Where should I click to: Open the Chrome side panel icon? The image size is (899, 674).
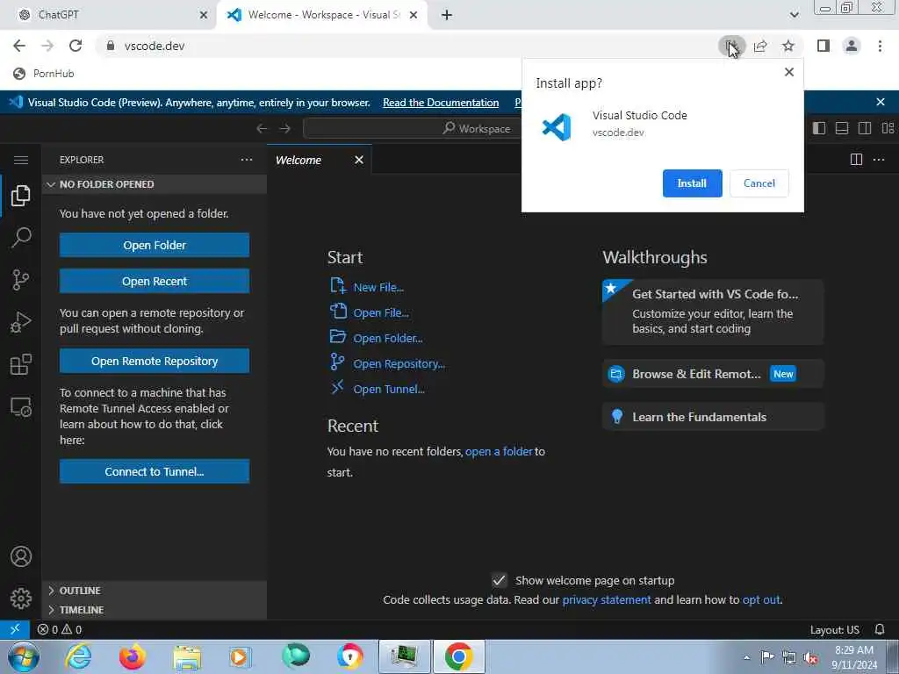click(x=823, y=46)
